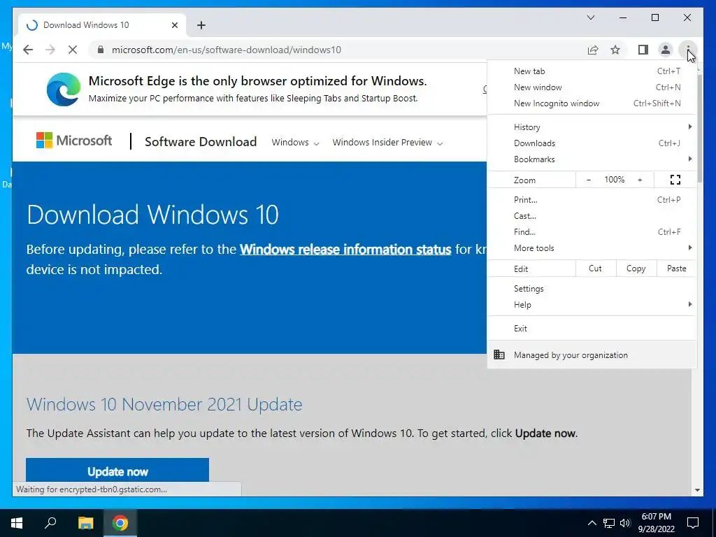Decrease zoom with the minus button

click(x=589, y=180)
